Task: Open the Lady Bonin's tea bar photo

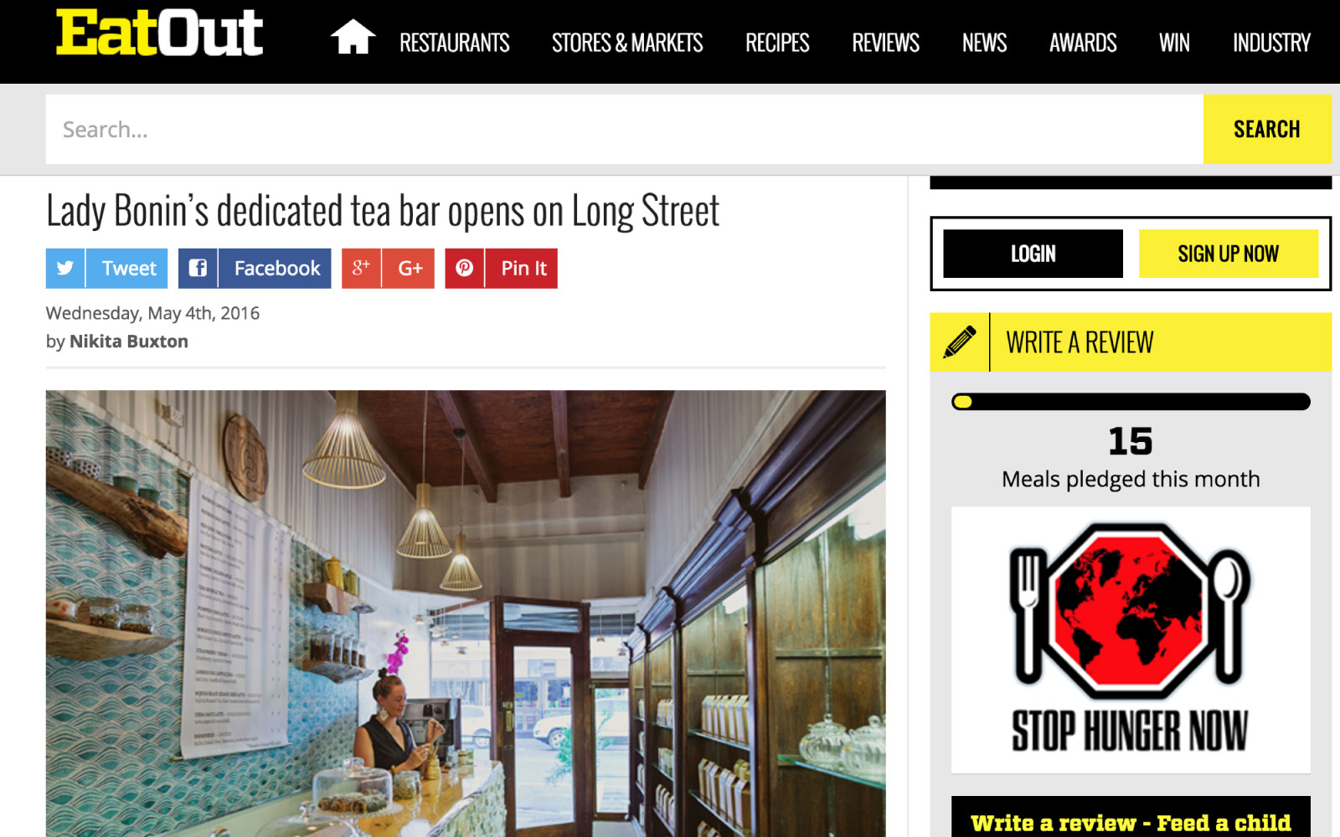Action: click(x=466, y=614)
